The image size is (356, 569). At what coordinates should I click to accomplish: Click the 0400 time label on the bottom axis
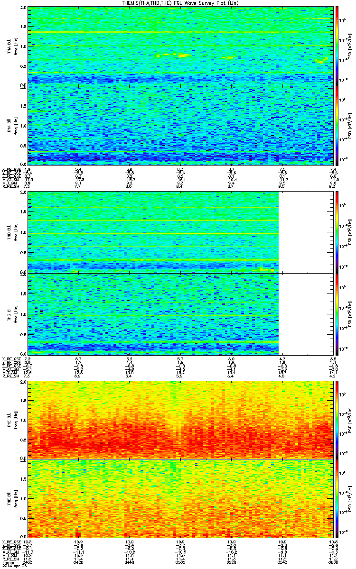pos(28,563)
